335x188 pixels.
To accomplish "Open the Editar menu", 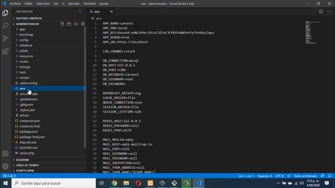I will click(28, 4).
